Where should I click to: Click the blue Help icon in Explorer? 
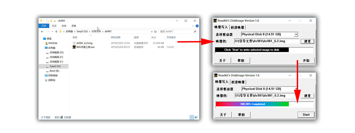(197, 26)
